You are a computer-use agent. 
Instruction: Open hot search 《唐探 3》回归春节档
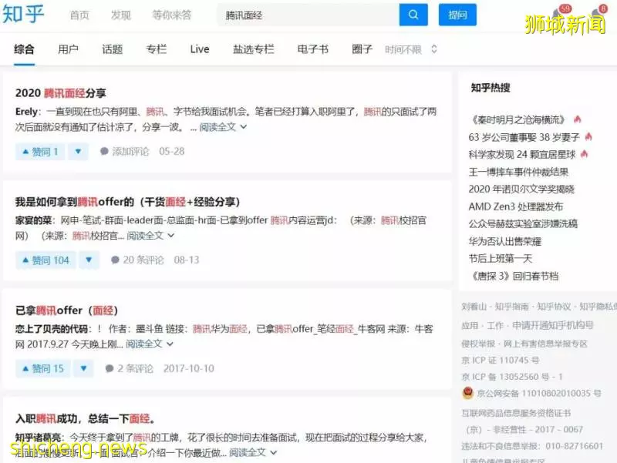point(514,276)
